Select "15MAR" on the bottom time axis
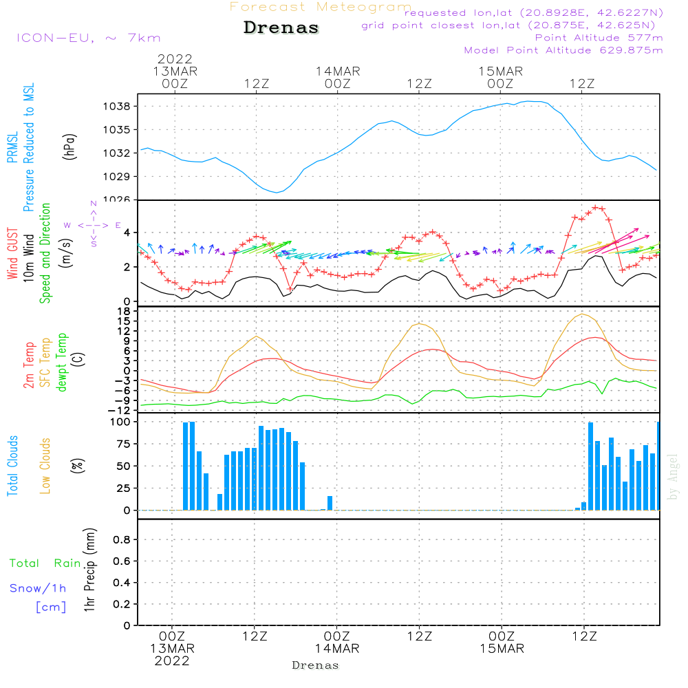 [502, 648]
